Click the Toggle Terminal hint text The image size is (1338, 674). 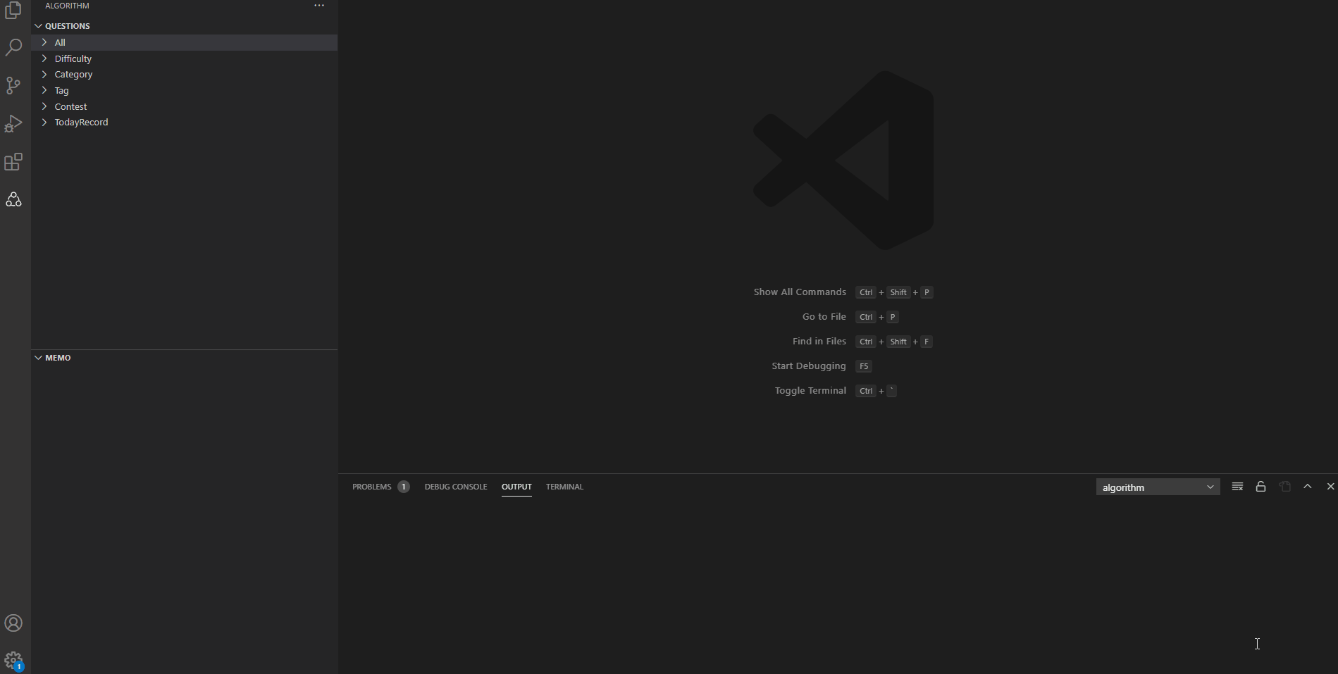point(810,390)
